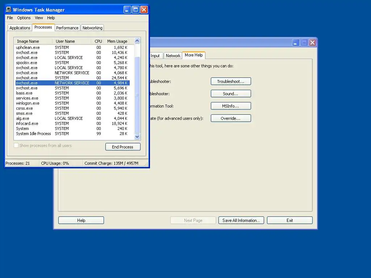Select the infocard.exe process
Screen dimensions: 371x278
(72, 124)
